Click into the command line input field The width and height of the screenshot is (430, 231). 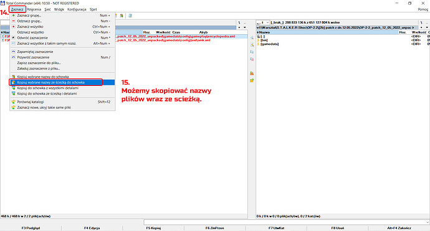pos(286,222)
